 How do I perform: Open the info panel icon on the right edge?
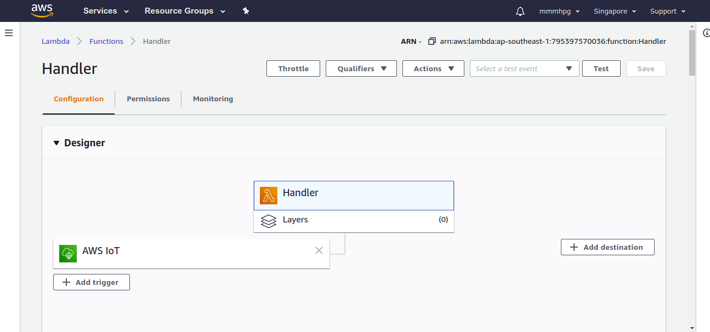point(706,33)
